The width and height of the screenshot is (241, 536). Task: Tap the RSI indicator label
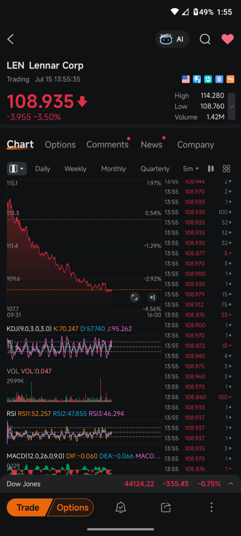tap(12, 414)
